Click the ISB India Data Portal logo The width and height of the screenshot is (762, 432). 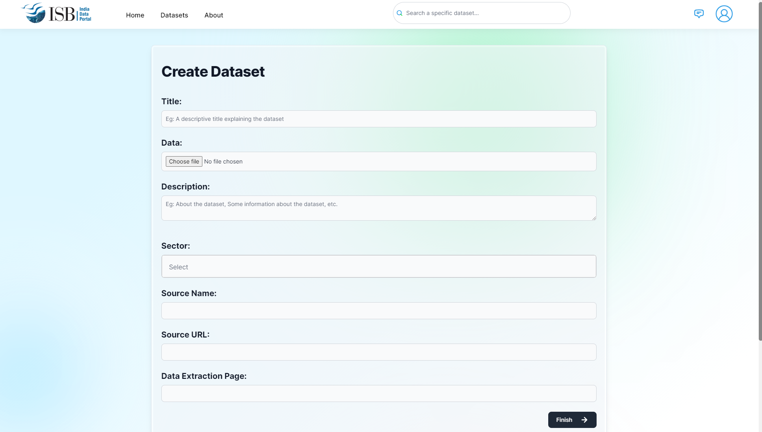[x=56, y=13]
